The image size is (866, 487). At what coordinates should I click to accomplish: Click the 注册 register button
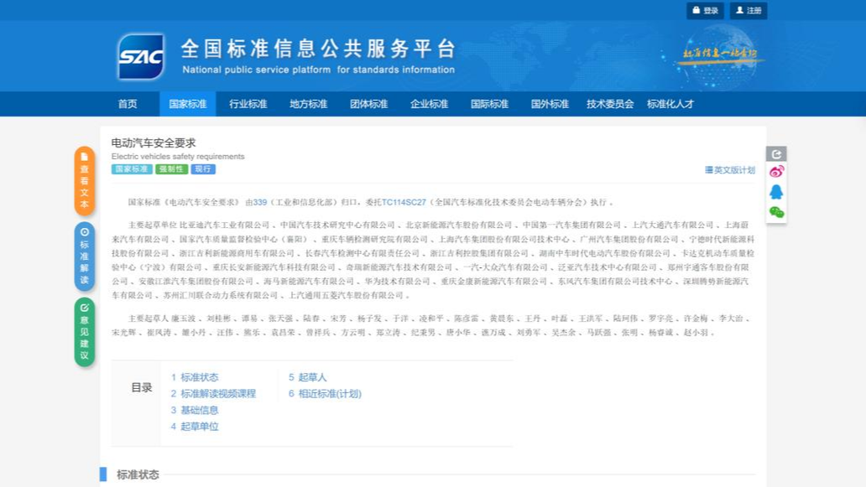point(749,11)
